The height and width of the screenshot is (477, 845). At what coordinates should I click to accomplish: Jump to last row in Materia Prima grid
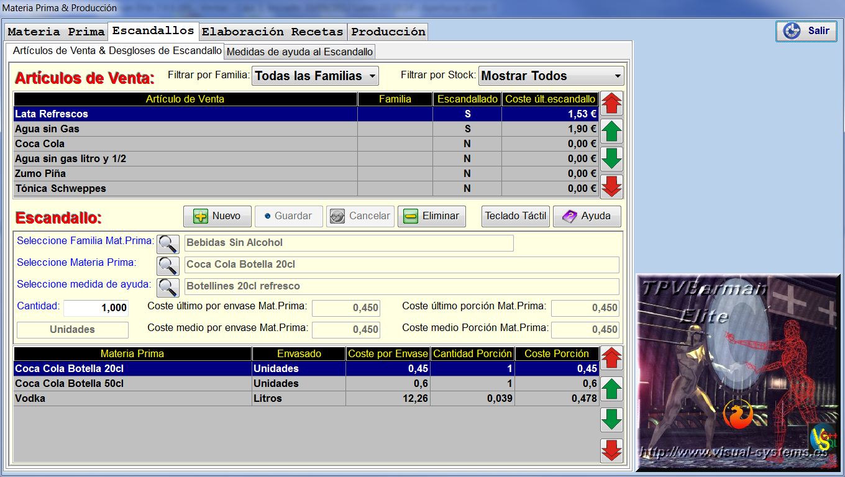612,451
